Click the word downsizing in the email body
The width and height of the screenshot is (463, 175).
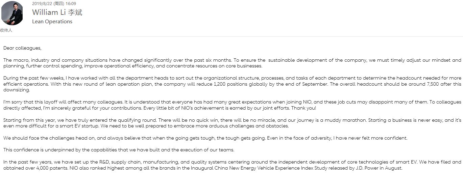17,90
